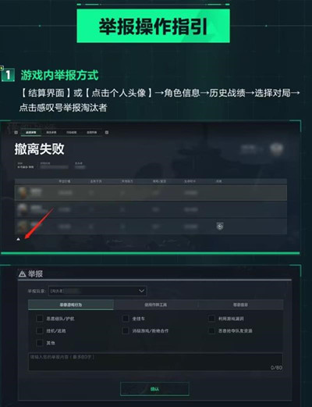Switch to the 使用作弊工具 tab
This screenshot has height=407, width=312.
point(155,305)
